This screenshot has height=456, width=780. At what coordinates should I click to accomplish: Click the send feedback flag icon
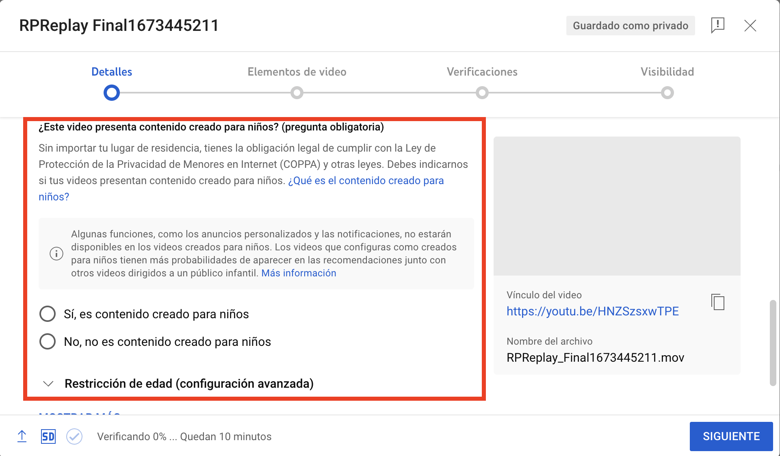[717, 25]
